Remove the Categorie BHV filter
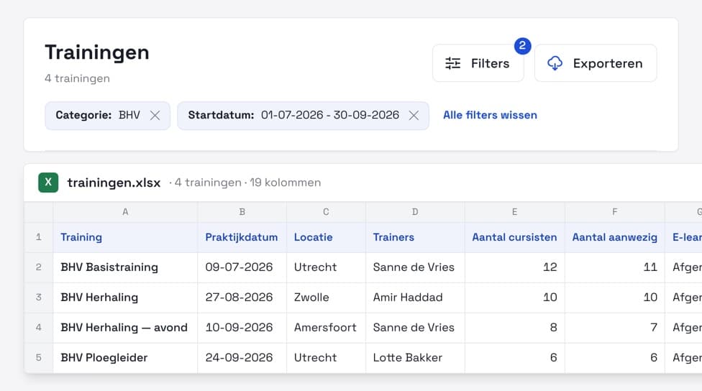 [x=155, y=116]
